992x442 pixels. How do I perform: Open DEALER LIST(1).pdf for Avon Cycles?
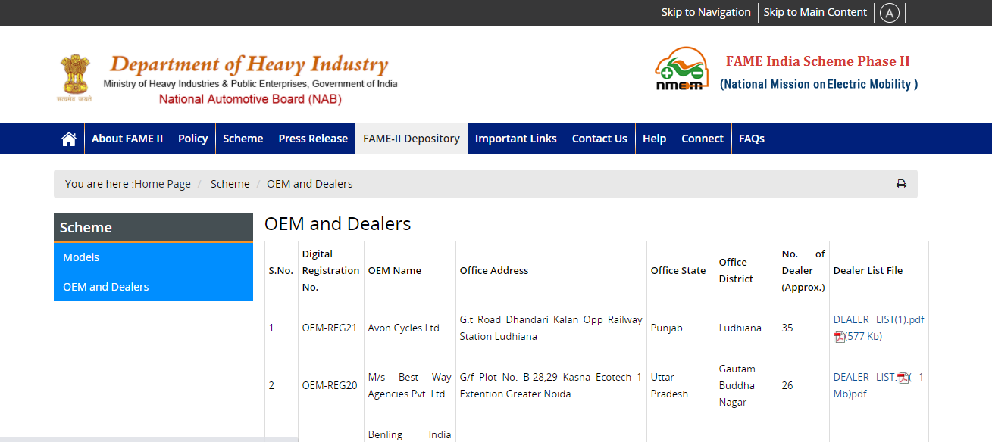[x=879, y=319]
